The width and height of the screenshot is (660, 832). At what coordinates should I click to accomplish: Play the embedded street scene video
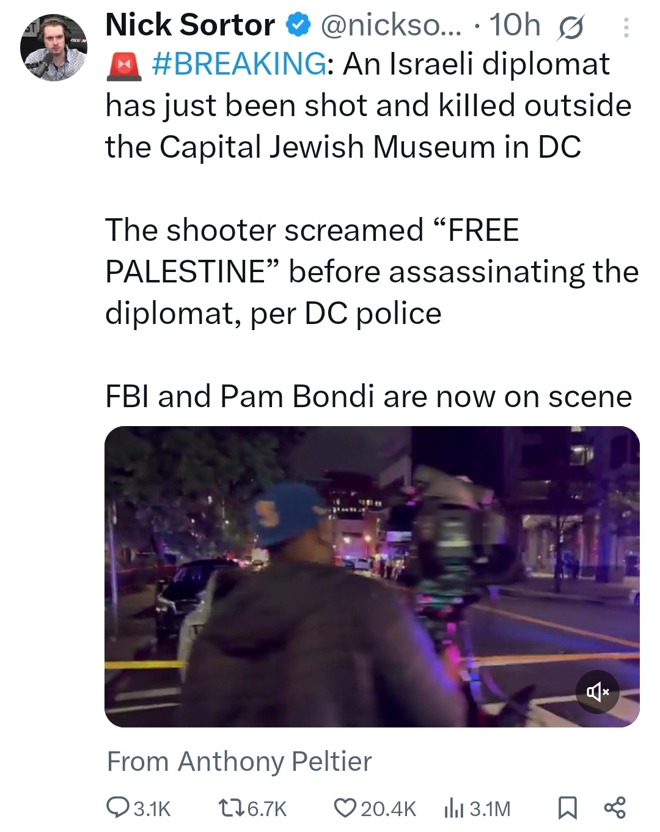(x=372, y=576)
